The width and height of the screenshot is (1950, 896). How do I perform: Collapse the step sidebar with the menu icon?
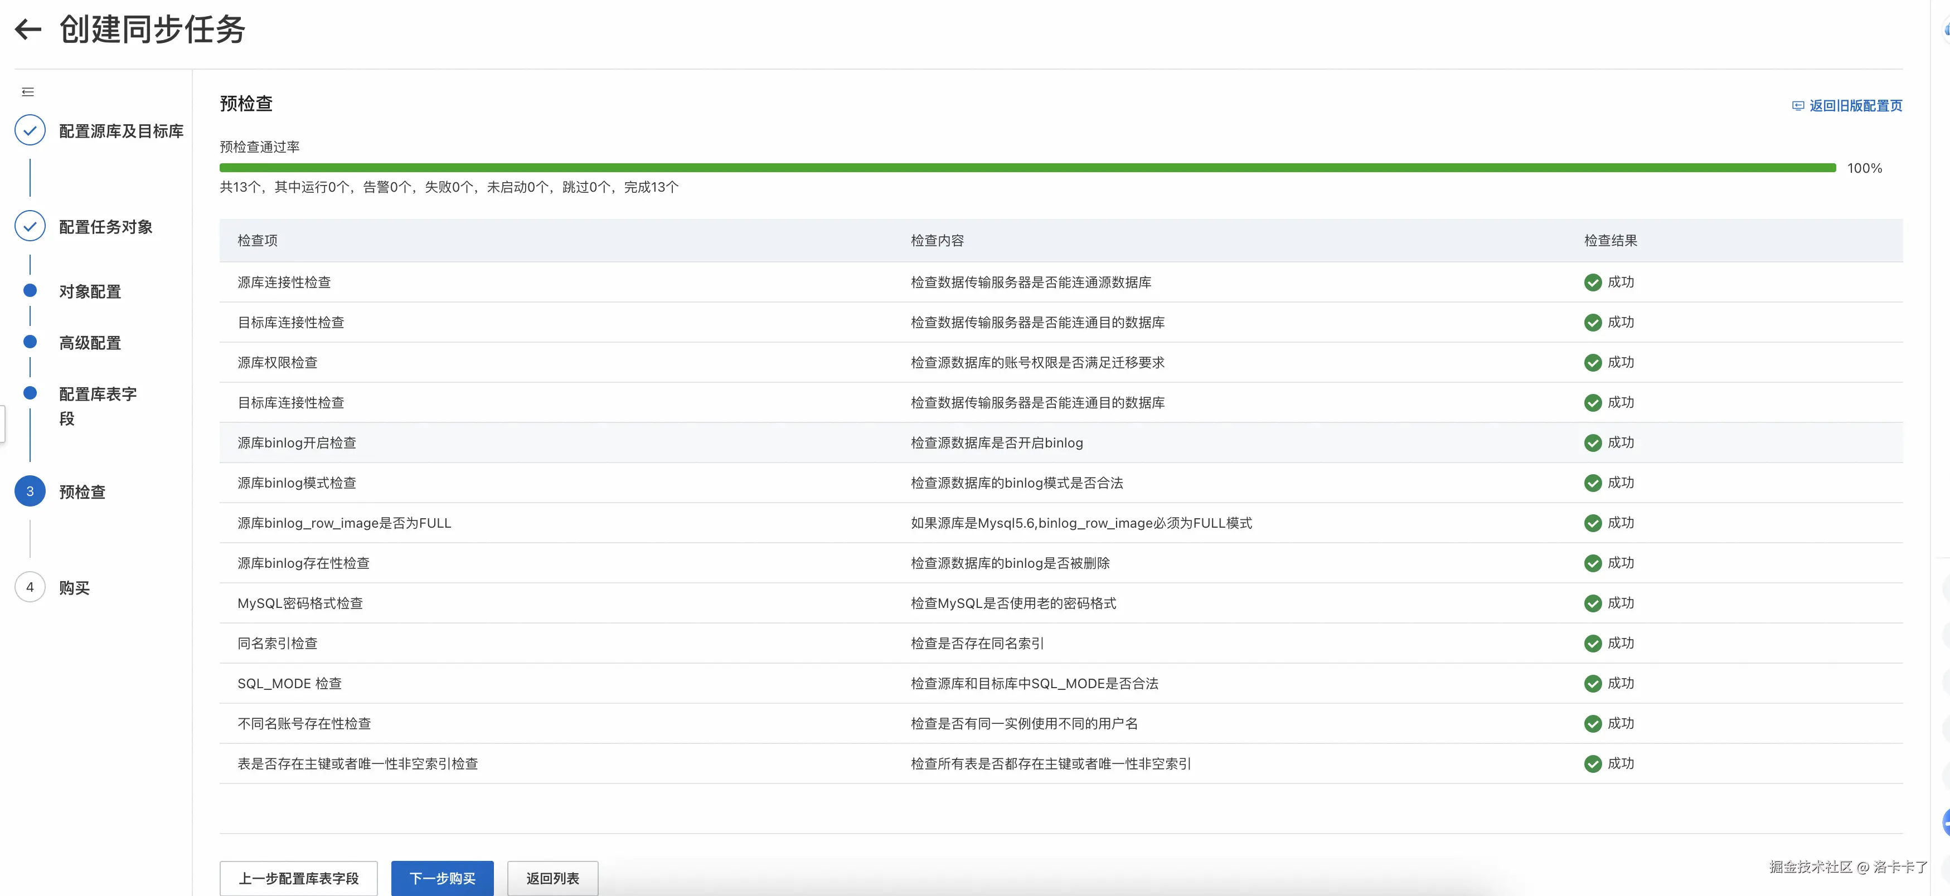28,92
